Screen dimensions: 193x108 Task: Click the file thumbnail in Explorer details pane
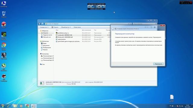42,83
